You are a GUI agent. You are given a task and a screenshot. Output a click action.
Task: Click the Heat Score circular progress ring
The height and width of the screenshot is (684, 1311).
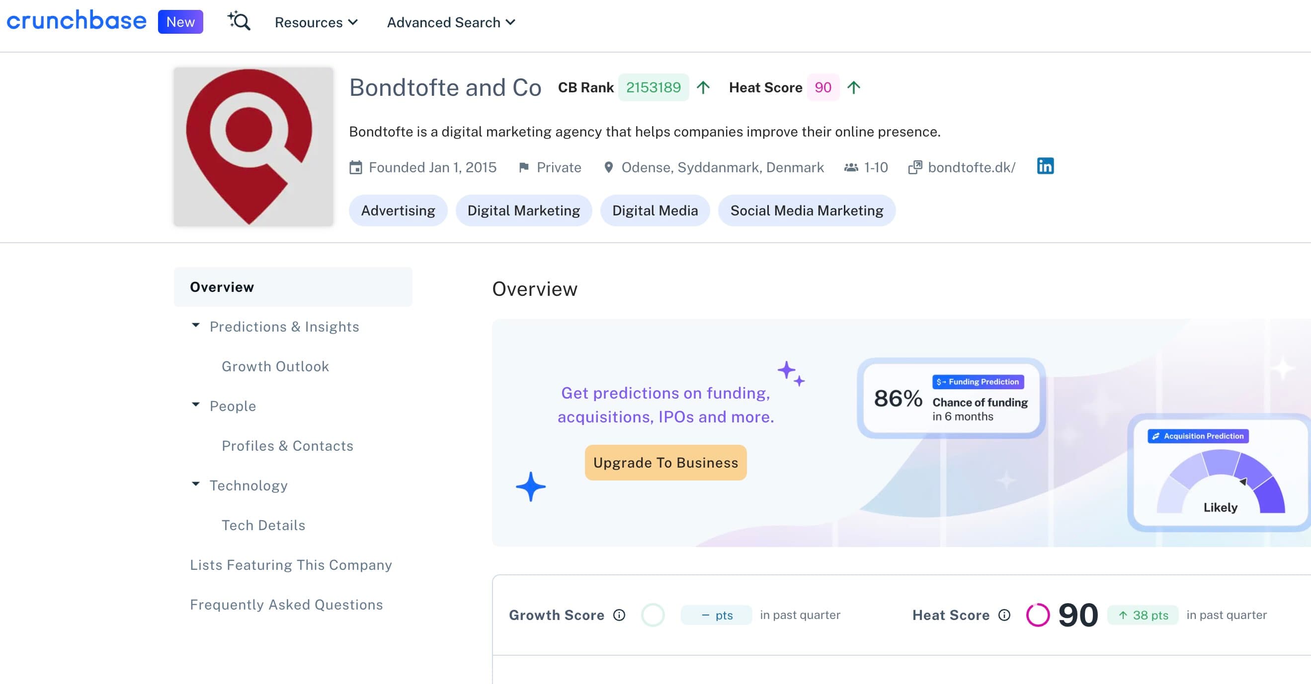tap(1037, 615)
